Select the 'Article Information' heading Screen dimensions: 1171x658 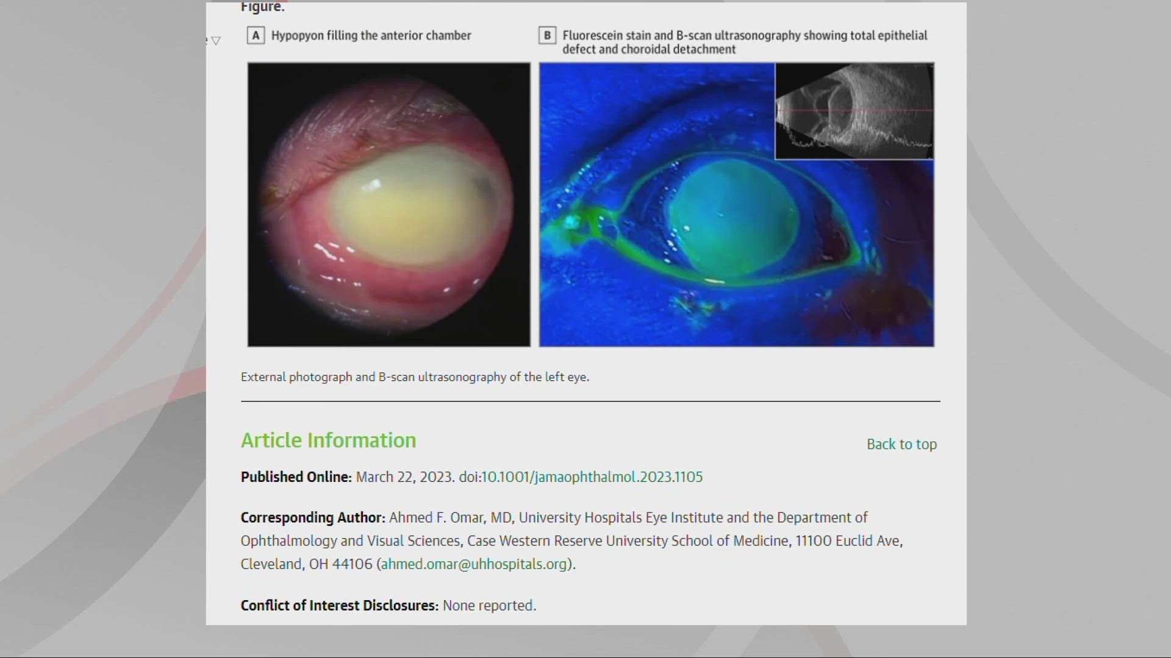click(x=328, y=440)
